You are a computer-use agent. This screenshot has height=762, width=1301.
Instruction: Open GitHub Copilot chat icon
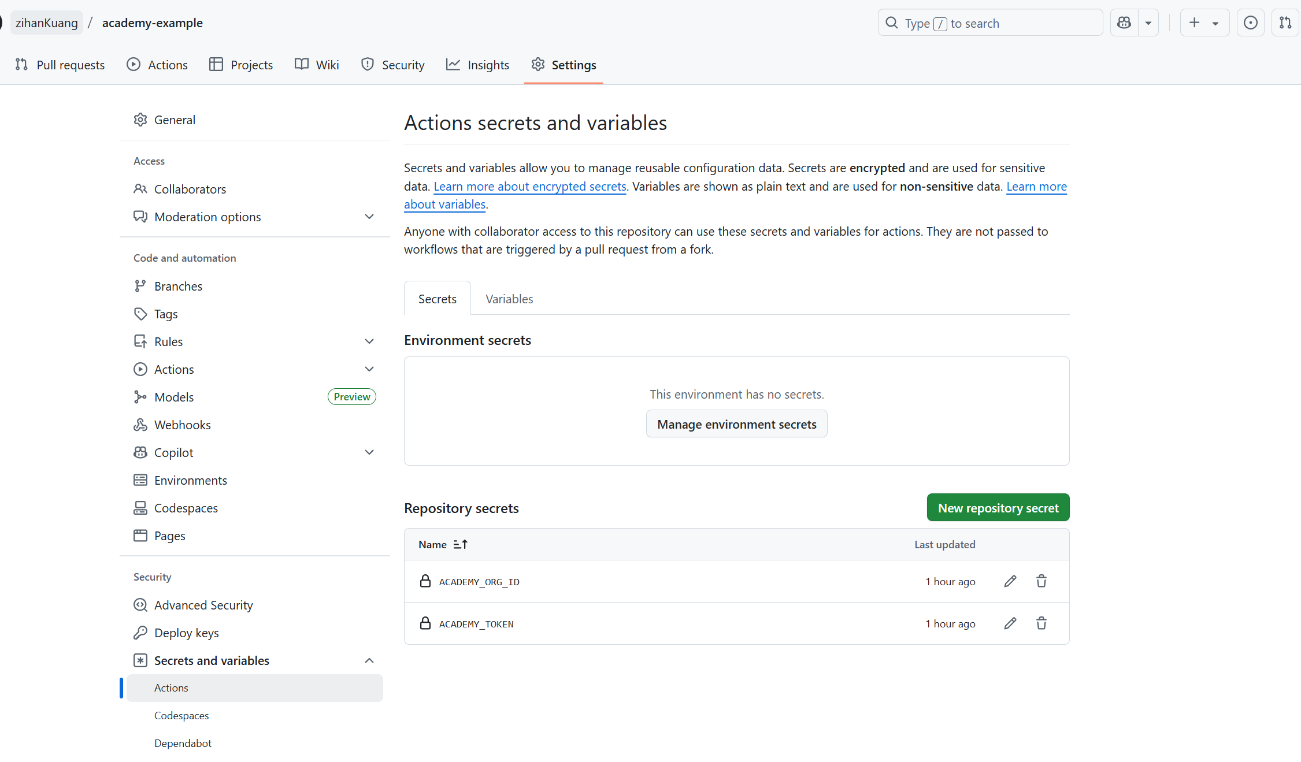1124,22
